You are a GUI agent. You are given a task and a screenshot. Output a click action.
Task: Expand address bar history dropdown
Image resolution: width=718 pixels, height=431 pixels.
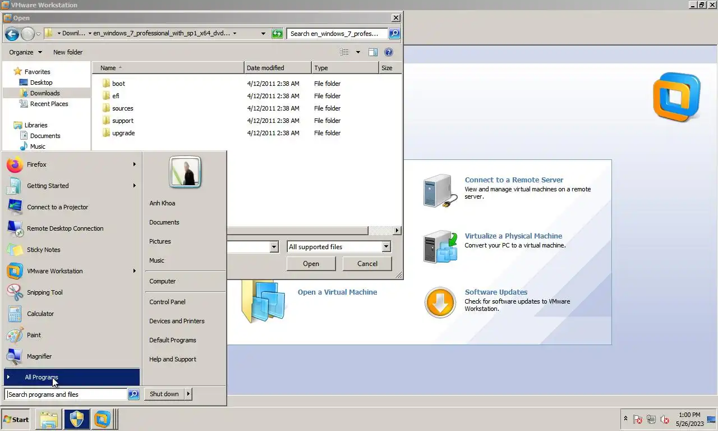263,34
